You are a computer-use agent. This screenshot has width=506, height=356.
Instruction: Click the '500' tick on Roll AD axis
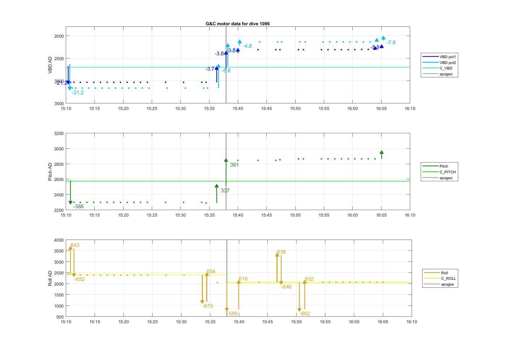(x=60, y=317)
